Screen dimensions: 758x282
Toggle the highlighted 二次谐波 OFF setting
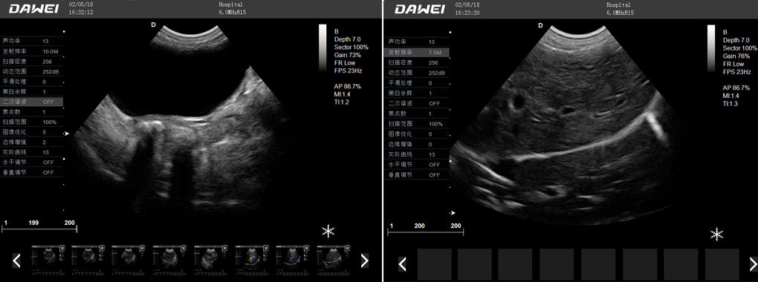tap(32, 102)
